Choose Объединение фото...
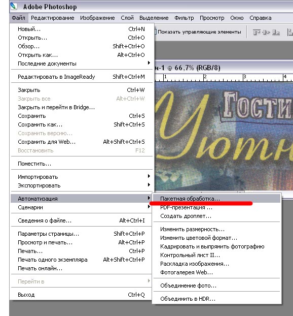The width and height of the screenshot is (293, 316). [217, 286]
